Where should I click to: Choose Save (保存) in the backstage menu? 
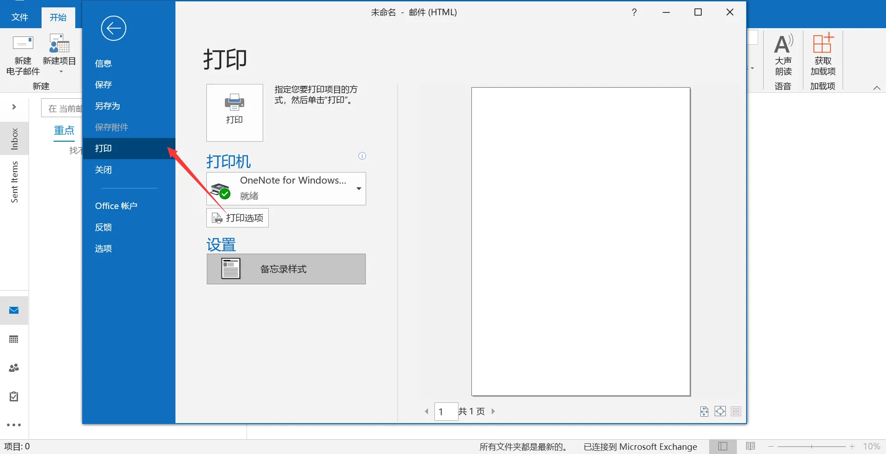pyautogui.click(x=103, y=85)
